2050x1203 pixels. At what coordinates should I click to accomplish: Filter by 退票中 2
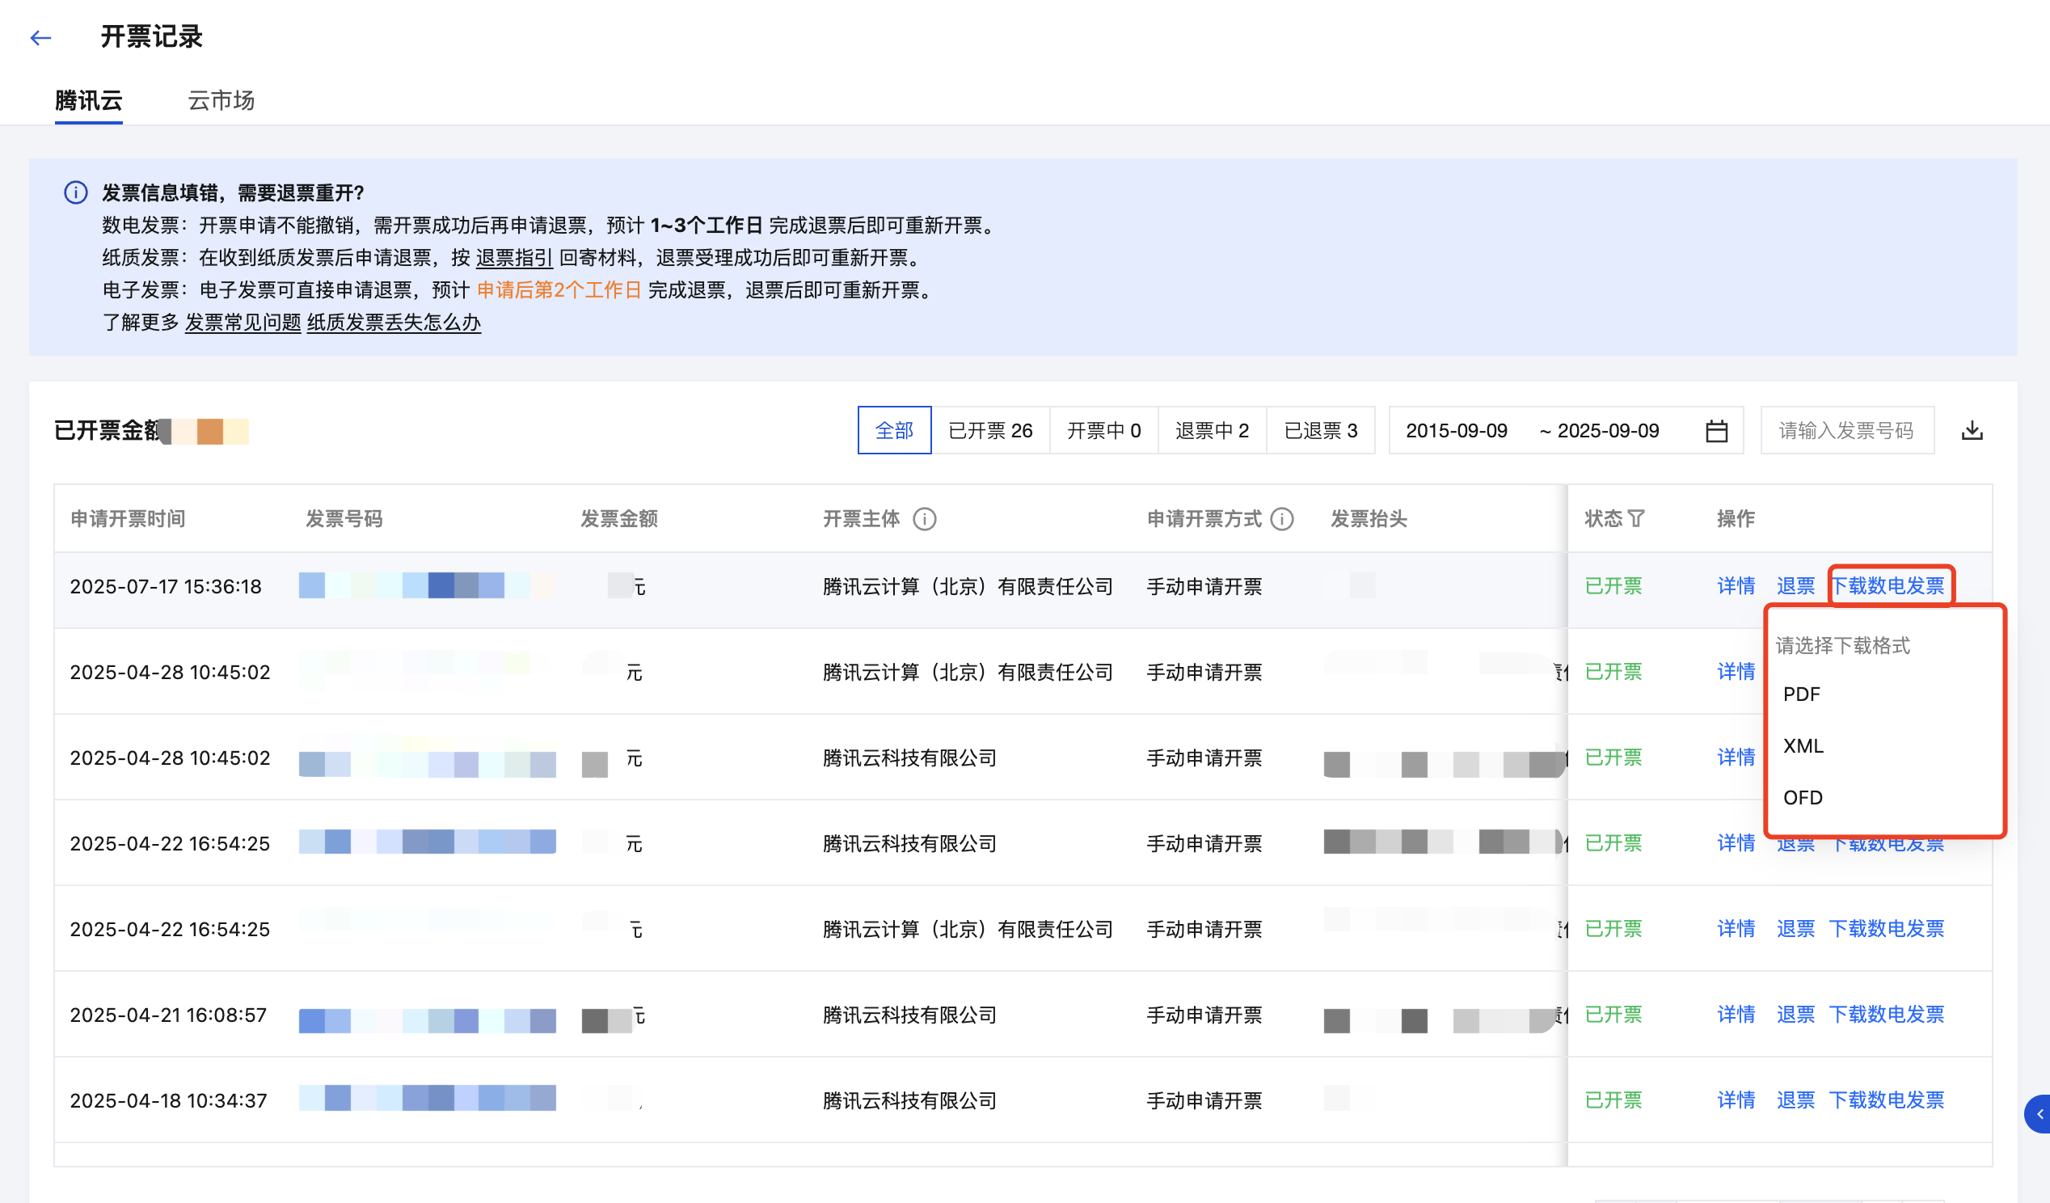(1211, 430)
